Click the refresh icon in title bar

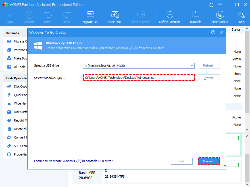point(211,5)
